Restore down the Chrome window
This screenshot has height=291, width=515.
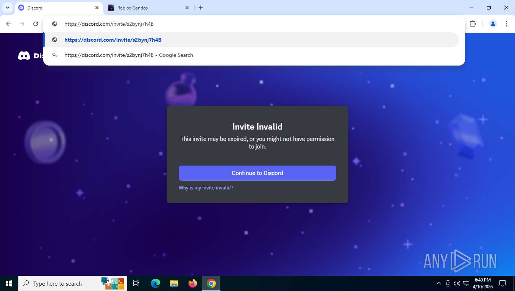[x=489, y=8]
